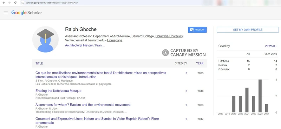Click VIEW ALL in Cited by panel
This screenshot has width=281, height=129.
271,46
